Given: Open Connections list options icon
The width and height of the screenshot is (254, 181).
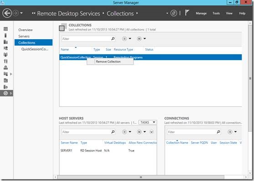Looking at the screenshot, I should [230, 132].
